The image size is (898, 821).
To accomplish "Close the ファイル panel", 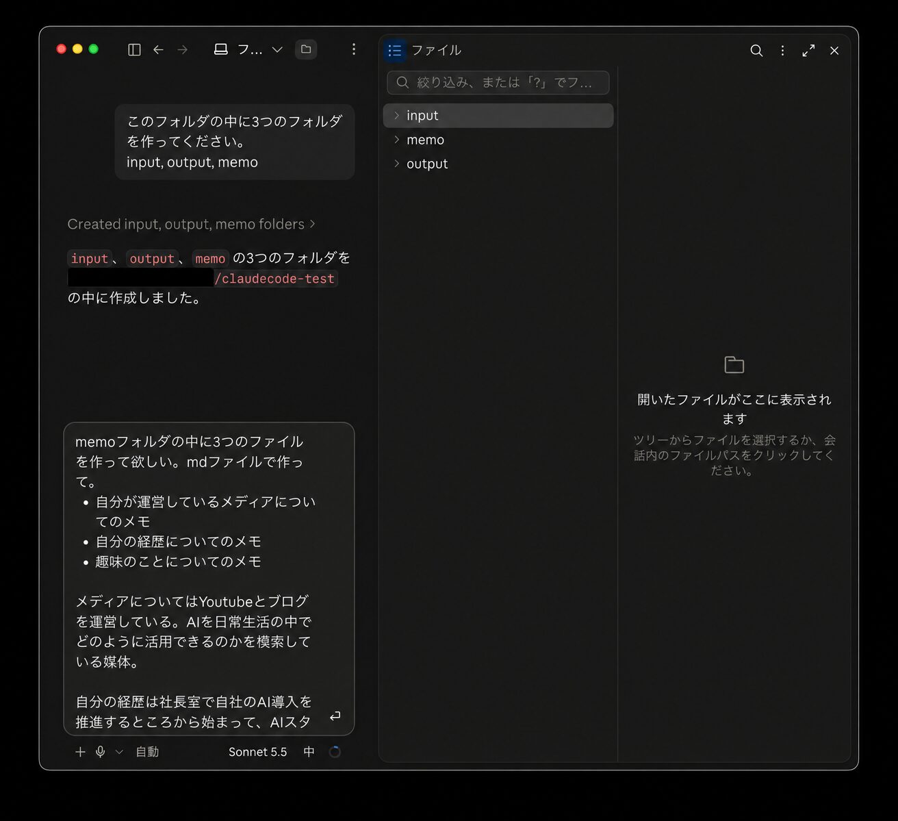I will pos(834,51).
